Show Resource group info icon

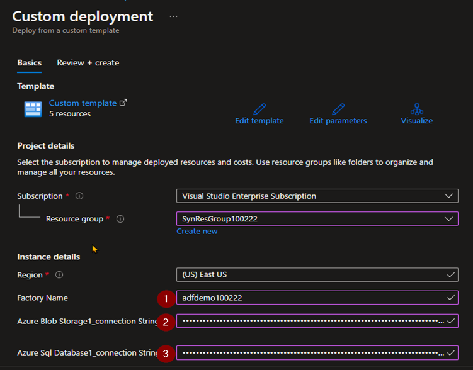[x=120, y=219]
